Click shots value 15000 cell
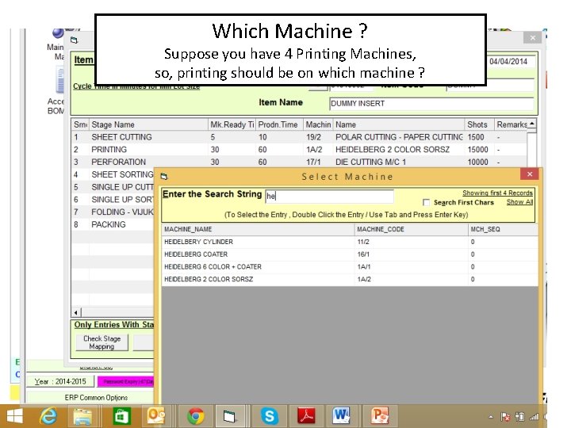The width and height of the screenshot is (571, 428). point(479,150)
